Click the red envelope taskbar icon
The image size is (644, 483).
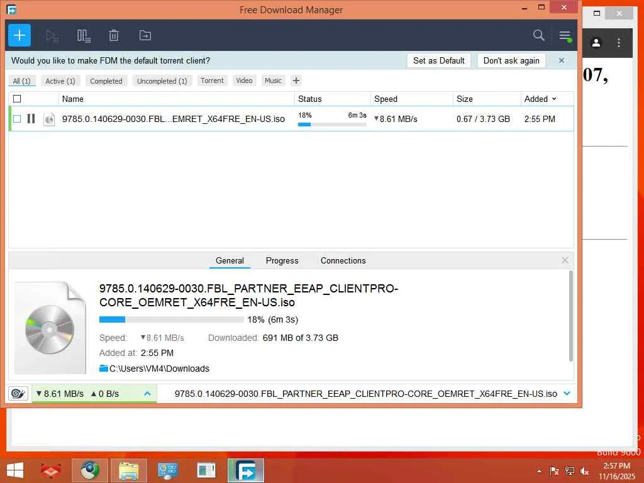pyautogui.click(x=50, y=470)
